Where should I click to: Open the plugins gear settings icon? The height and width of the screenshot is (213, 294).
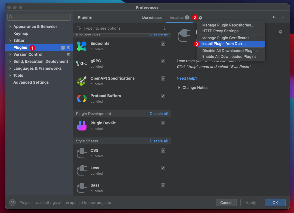[x=200, y=18]
